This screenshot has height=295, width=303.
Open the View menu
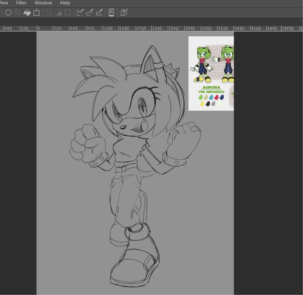[x=4, y=3]
